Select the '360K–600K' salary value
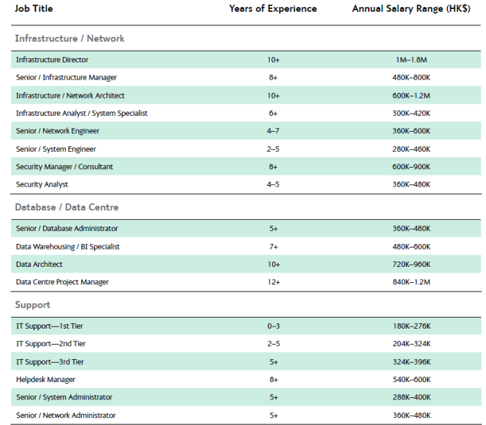 point(411,131)
